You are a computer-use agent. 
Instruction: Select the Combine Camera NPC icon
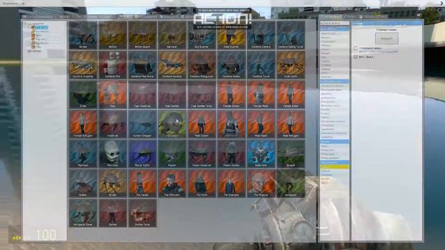(x=261, y=35)
